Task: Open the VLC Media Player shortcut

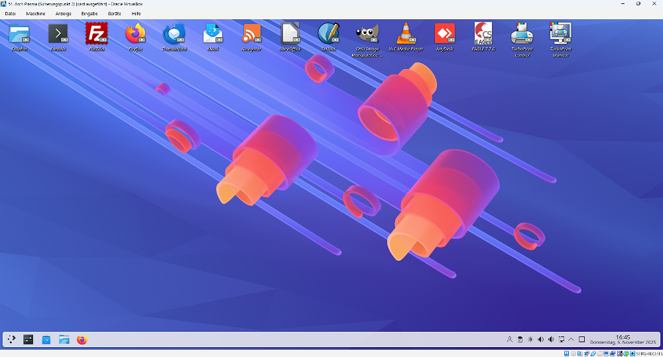Action: (x=406, y=33)
